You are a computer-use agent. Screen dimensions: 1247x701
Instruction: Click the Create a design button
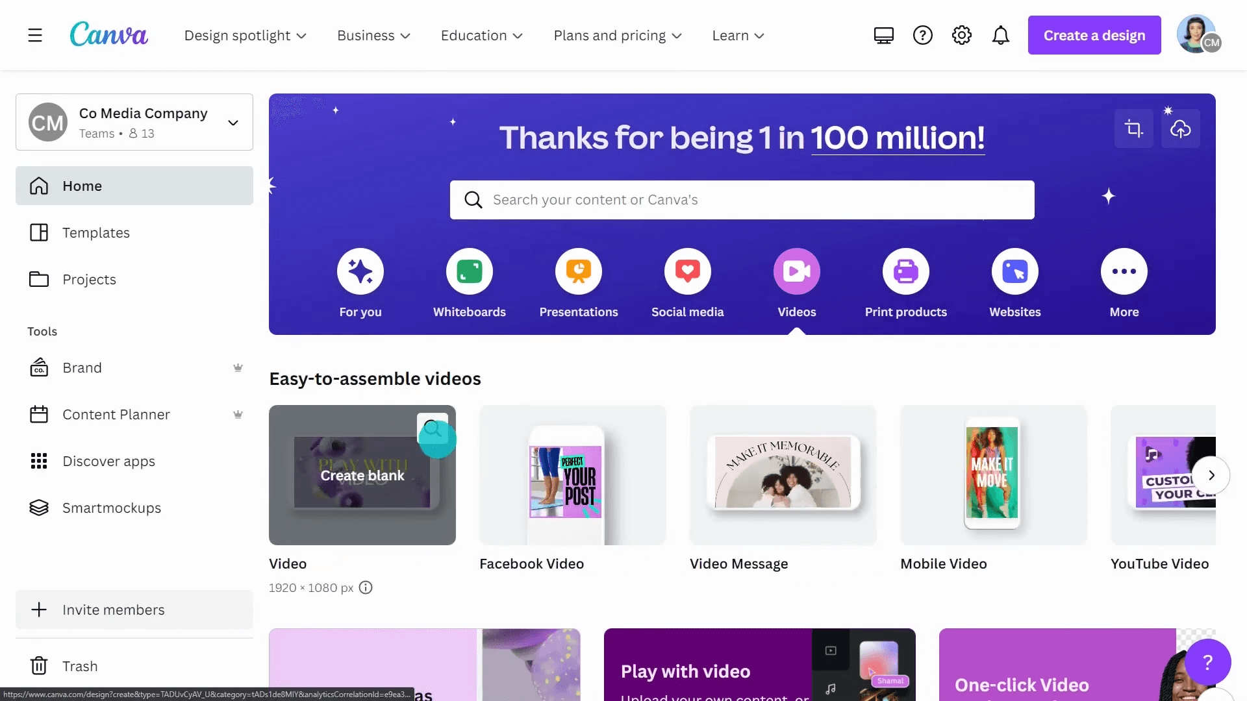point(1094,35)
